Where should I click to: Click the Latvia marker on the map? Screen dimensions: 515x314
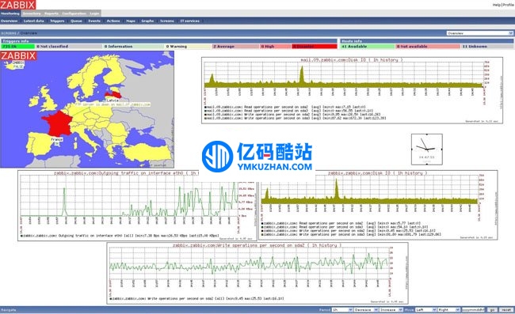[112, 99]
